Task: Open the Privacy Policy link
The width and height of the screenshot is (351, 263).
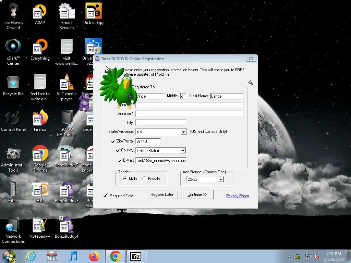Action: [238, 196]
